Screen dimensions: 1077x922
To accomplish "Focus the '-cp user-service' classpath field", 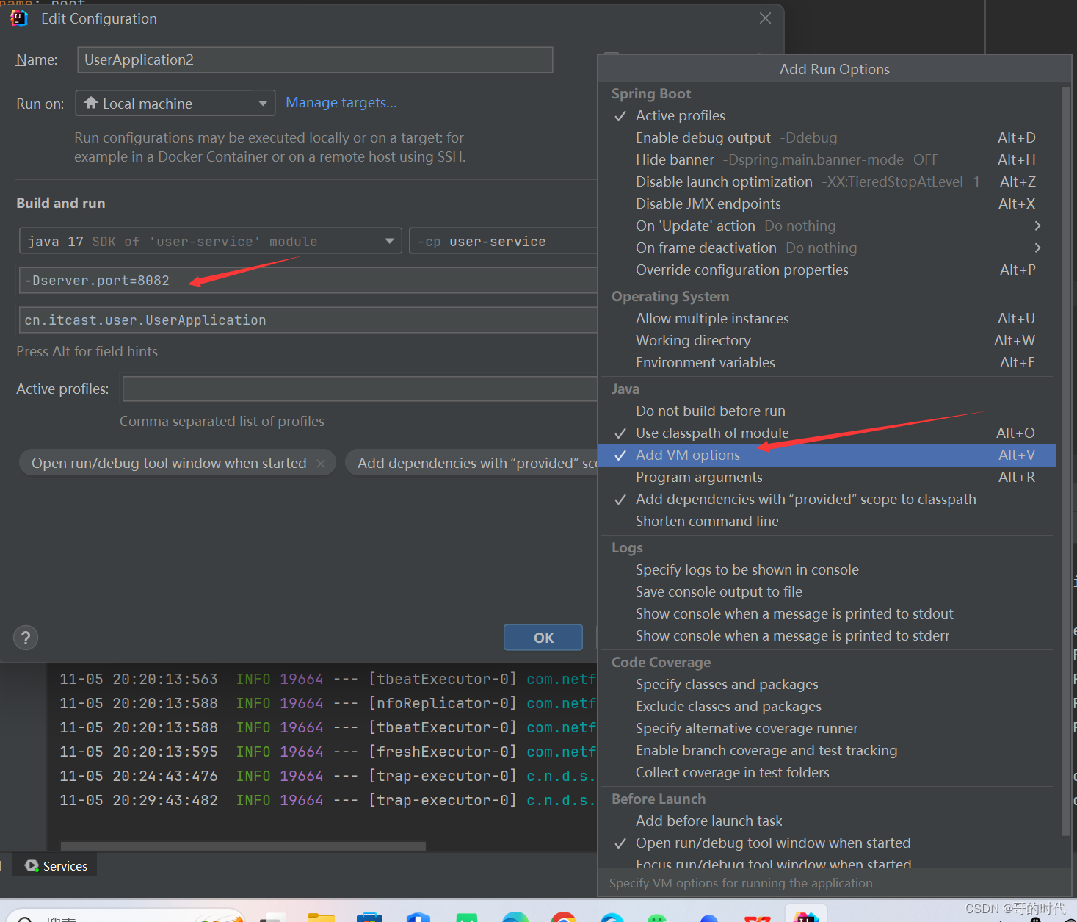I will pos(504,241).
